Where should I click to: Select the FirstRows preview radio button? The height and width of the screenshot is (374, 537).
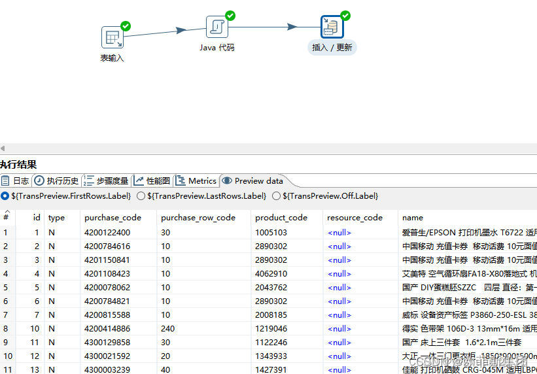pyautogui.click(x=5, y=196)
